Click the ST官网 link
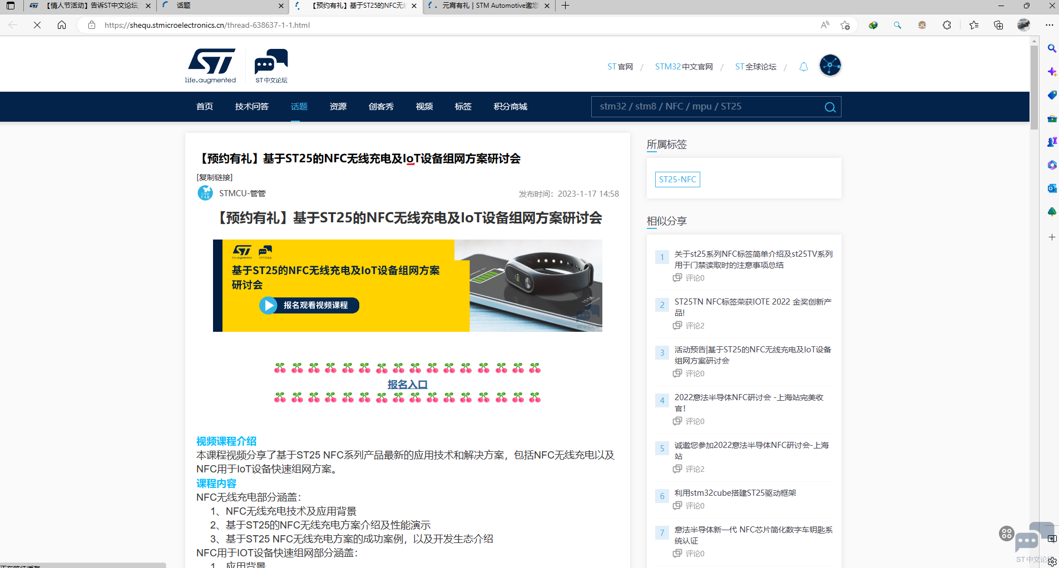Image resolution: width=1059 pixels, height=568 pixels. coord(620,67)
